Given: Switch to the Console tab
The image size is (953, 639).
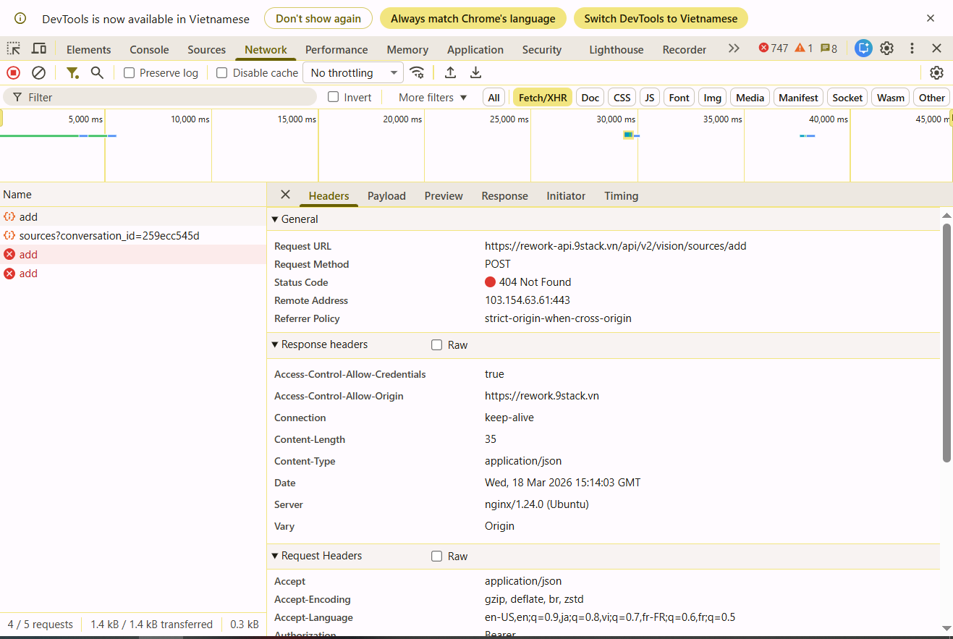Looking at the screenshot, I should click(x=149, y=49).
